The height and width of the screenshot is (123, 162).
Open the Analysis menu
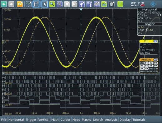(x=111, y=120)
